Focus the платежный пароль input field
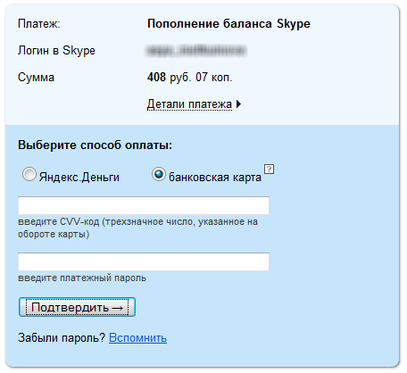Screen dimensions: 407x373 click(144, 261)
